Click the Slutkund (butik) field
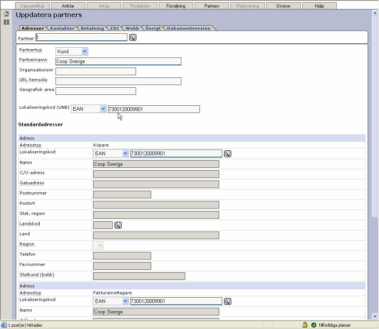 [139, 276]
